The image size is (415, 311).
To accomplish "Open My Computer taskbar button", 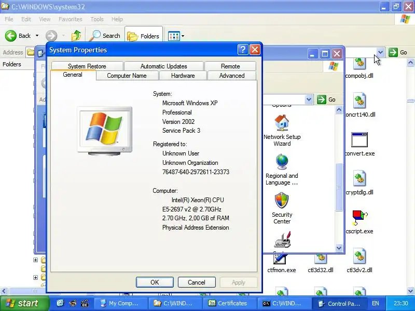I will coord(120,303).
